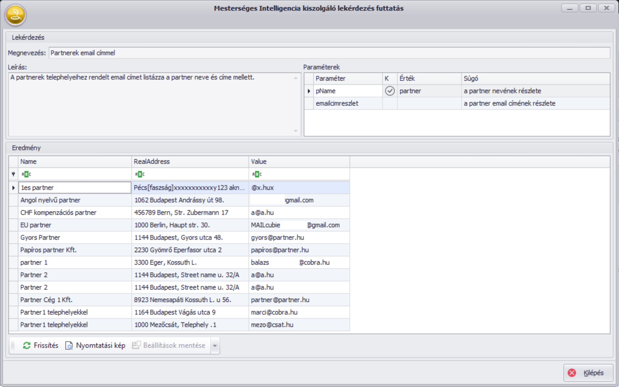Click address '2230 Gyömrő Eperfasor utca 2'
619x387 pixels.
point(190,250)
